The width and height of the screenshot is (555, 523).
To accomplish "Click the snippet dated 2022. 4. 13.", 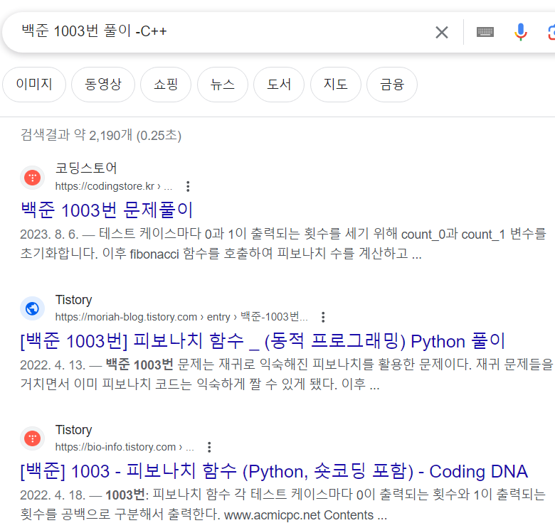I will click(286, 374).
